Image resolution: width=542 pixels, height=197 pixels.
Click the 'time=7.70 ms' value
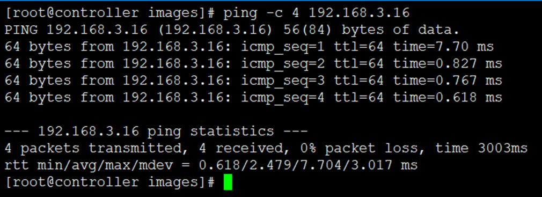click(443, 47)
